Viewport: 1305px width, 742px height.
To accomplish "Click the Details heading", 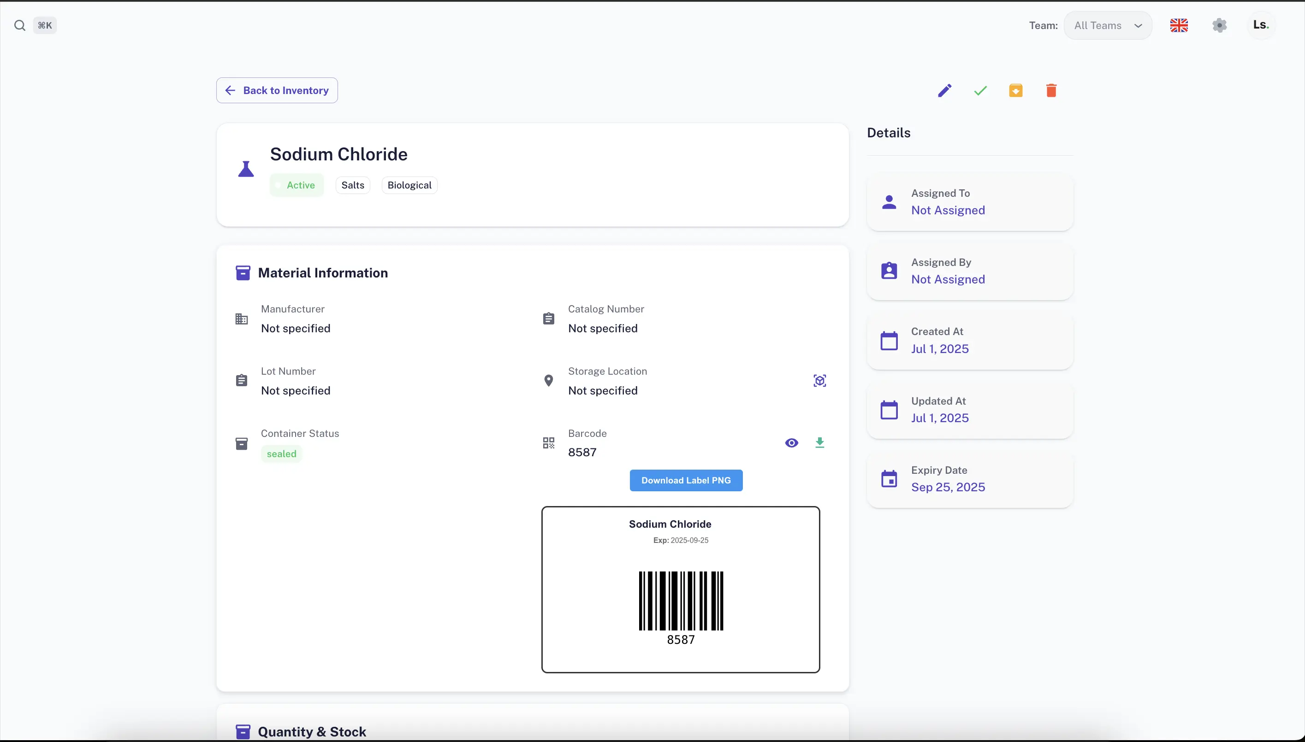I will (889, 133).
